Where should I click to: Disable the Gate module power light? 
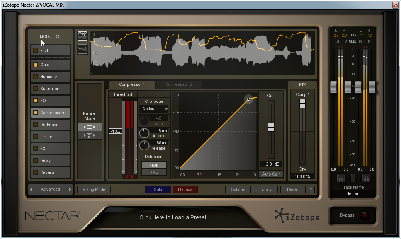pyautogui.click(x=36, y=65)
